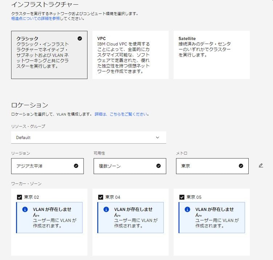273x260 pixels.
Task: Select the クラシック infrastructure card
Action: [x=49, y=55]
